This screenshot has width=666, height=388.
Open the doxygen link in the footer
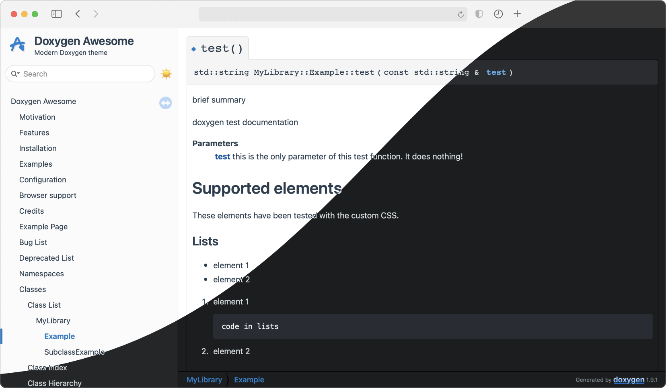tap(629, 380)
